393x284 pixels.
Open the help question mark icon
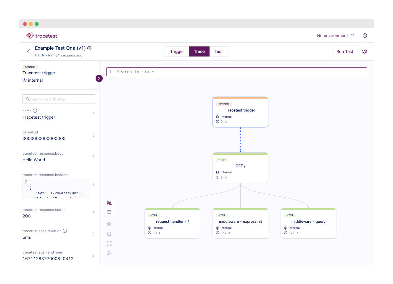click(365, 35)
